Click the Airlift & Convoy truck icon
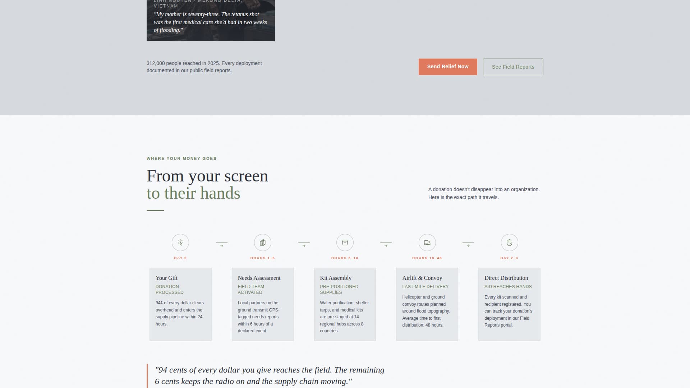The image size is (690, 388). (427, 242)
